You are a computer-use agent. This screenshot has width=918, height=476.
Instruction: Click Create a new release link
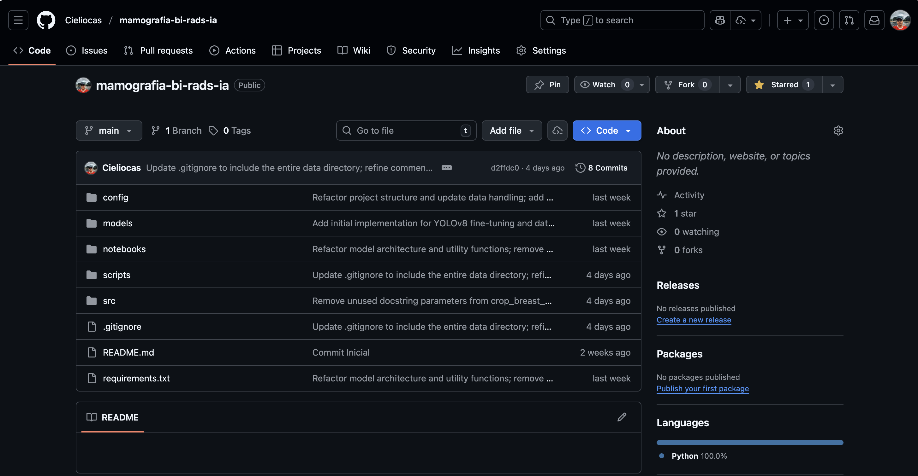click(694, 320)
